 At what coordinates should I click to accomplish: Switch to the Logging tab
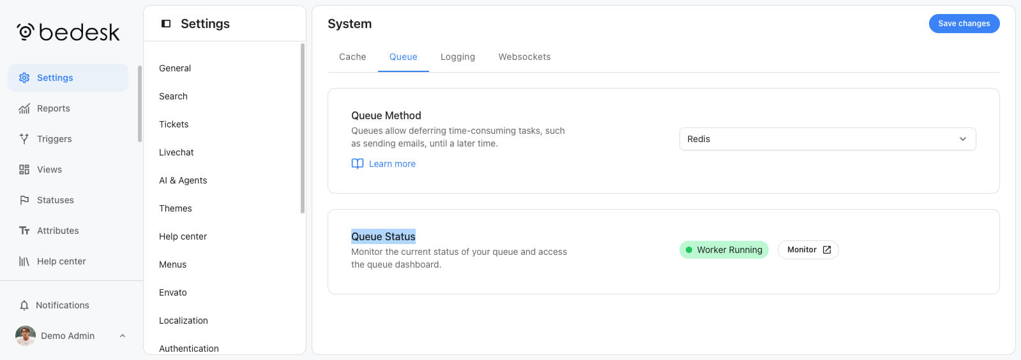[x=458, y=57]
